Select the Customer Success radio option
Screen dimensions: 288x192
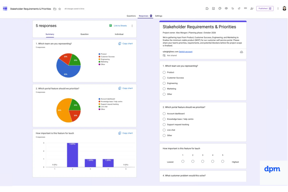point(164,78)
